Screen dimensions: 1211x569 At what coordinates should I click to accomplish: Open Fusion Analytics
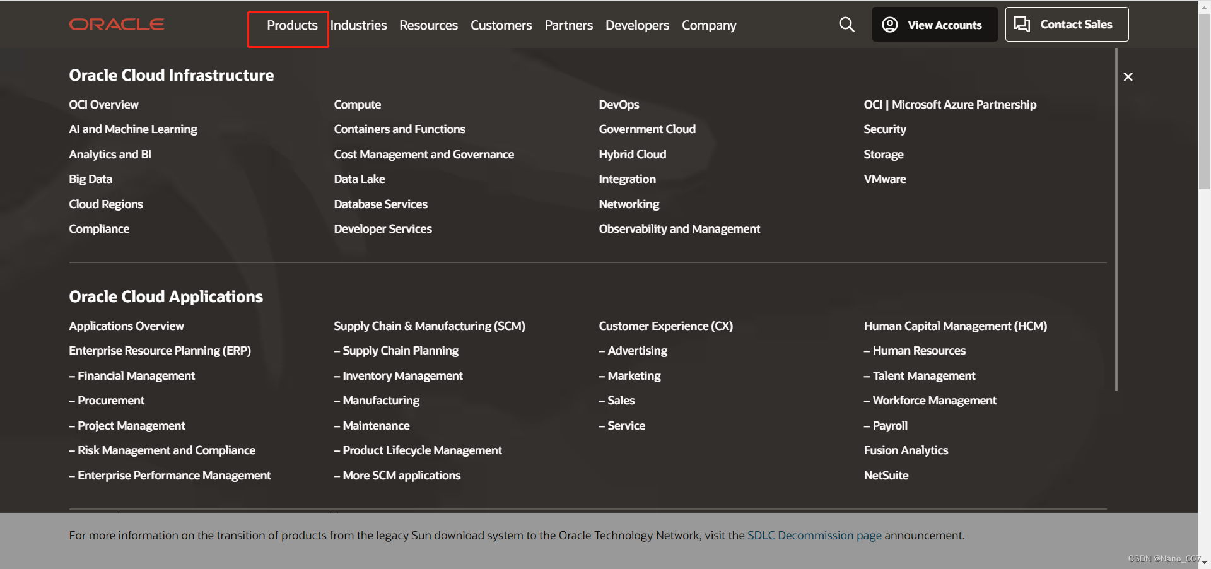pos(906,450)
